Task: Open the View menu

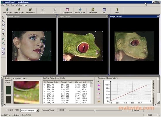Action: [x=12, y=5]
